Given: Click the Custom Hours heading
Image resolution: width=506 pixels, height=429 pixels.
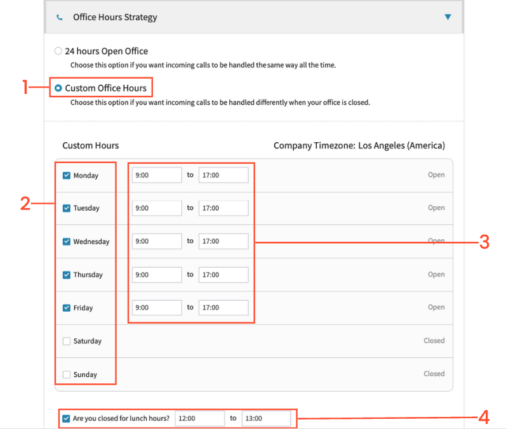Looking at the screenshot, I should click(91, 145).
